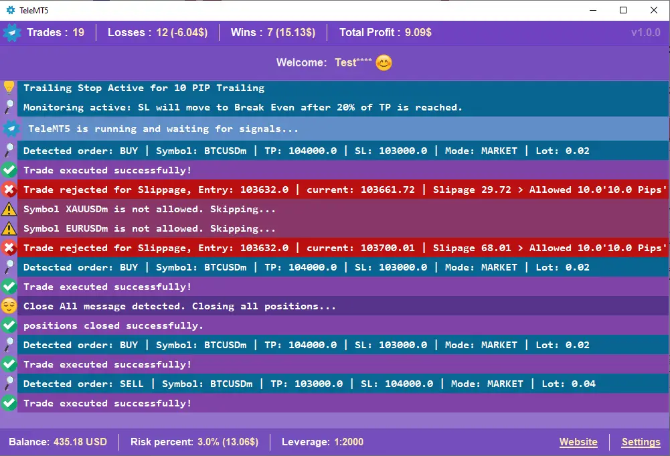The image size is (670, 456).
Task: Click the lightbulb icon for Trailing Stop Active
Action: click(9, 87)
